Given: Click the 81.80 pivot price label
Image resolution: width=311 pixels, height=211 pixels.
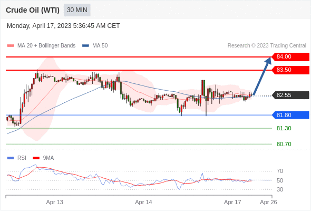Looking at the screenshot, I should 290,115.
